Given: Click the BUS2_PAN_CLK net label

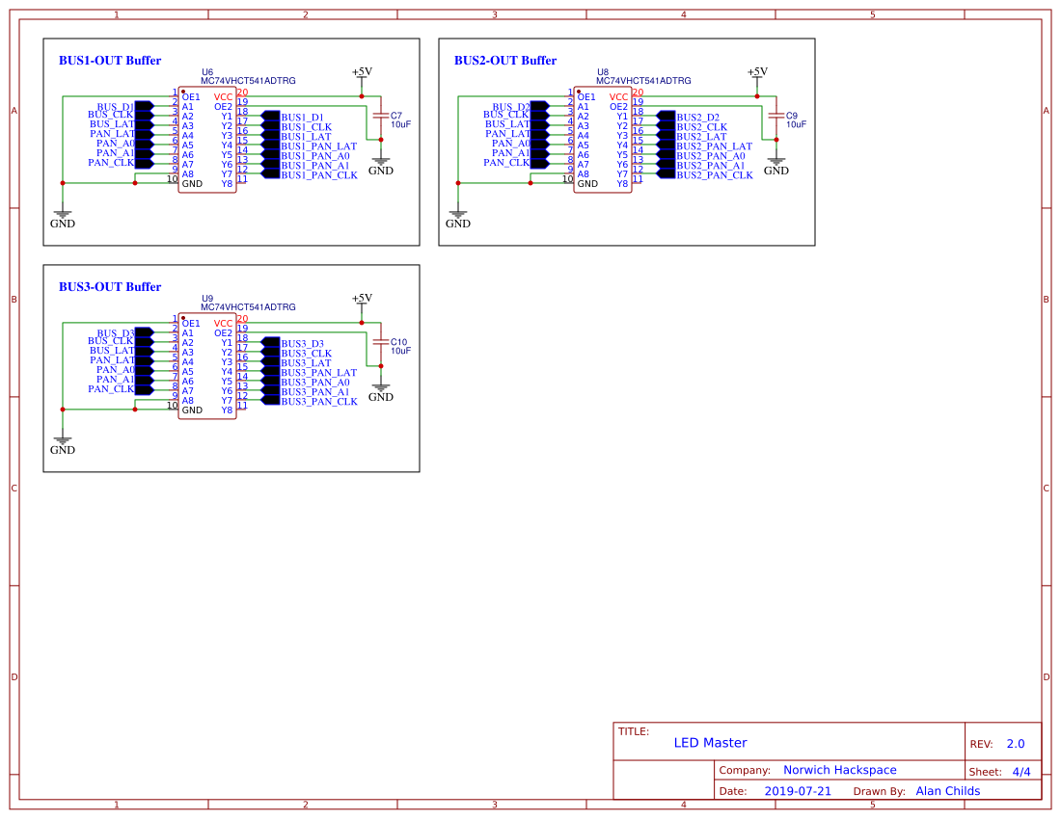Looking at the screenshot, I should click(x=715, y=175).
